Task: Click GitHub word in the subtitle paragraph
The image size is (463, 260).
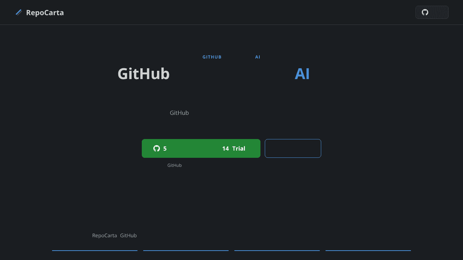Action: pyautogui.click(x=179, y=113)
